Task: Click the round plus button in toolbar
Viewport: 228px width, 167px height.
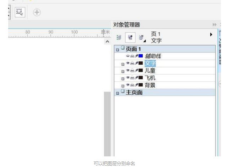Action: pos(37,12)
